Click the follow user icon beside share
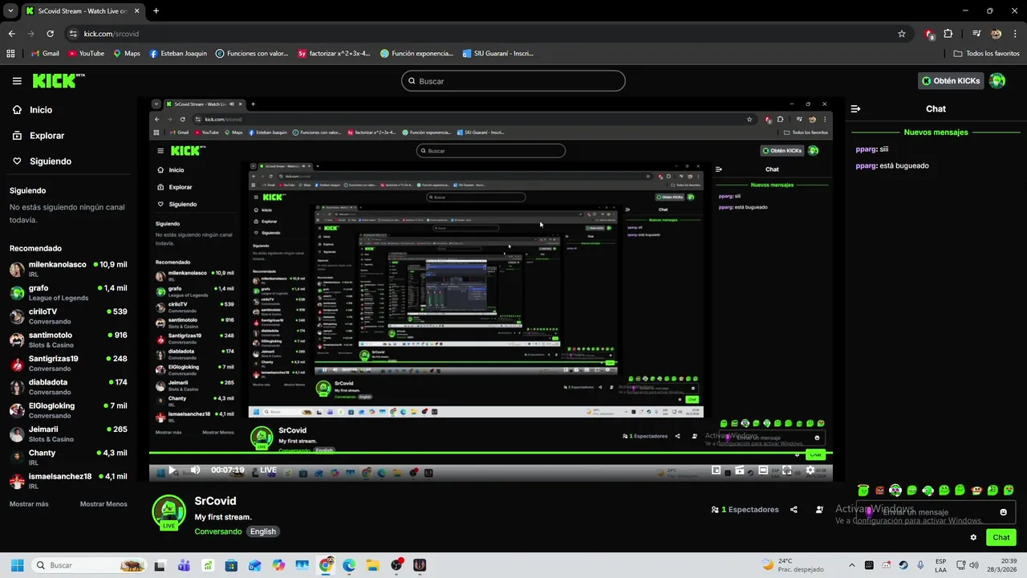 (x=819, y=510)
